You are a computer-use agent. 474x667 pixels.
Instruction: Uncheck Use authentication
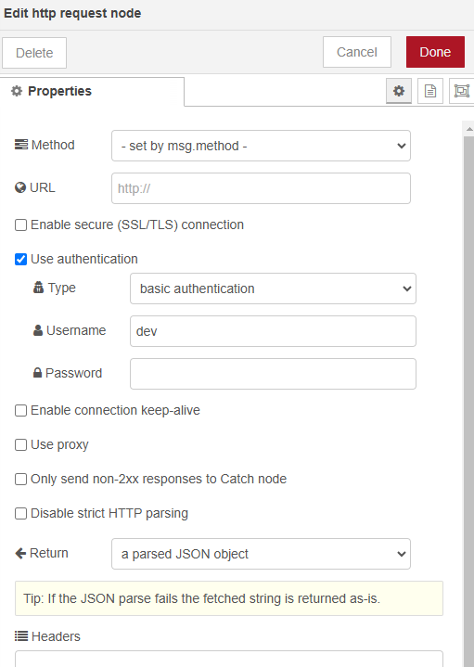(x=20, y=259)
